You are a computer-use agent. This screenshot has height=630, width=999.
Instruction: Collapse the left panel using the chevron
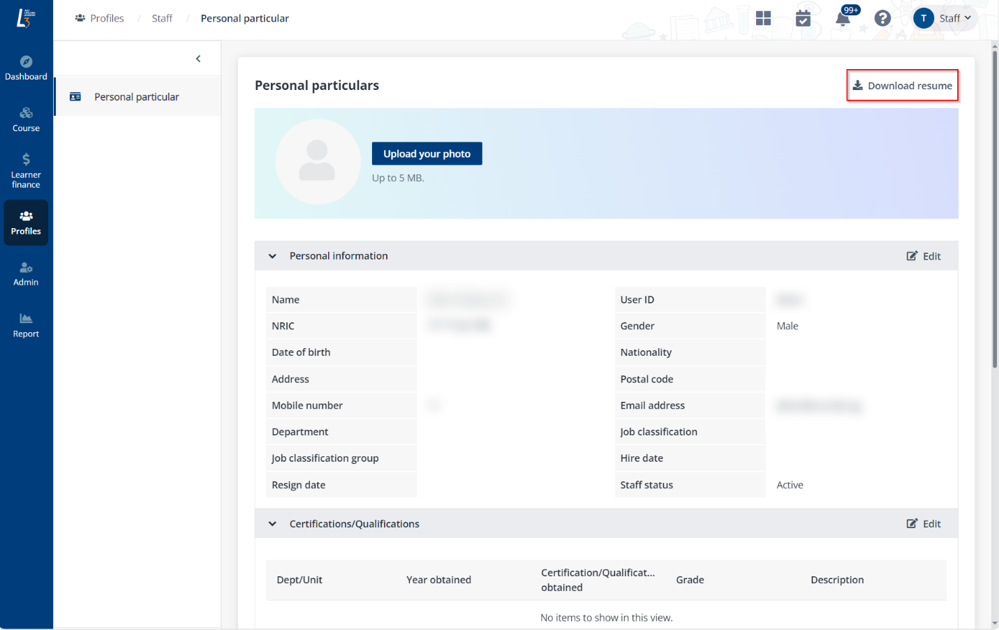tap(198, 59)
